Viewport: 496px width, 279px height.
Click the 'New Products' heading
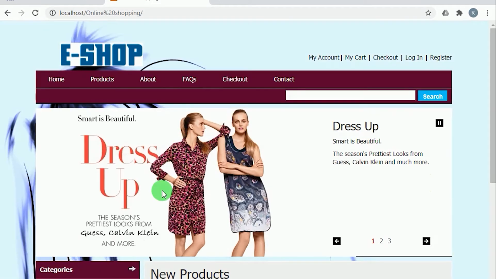pyautogui.click(x=190, y=274)
